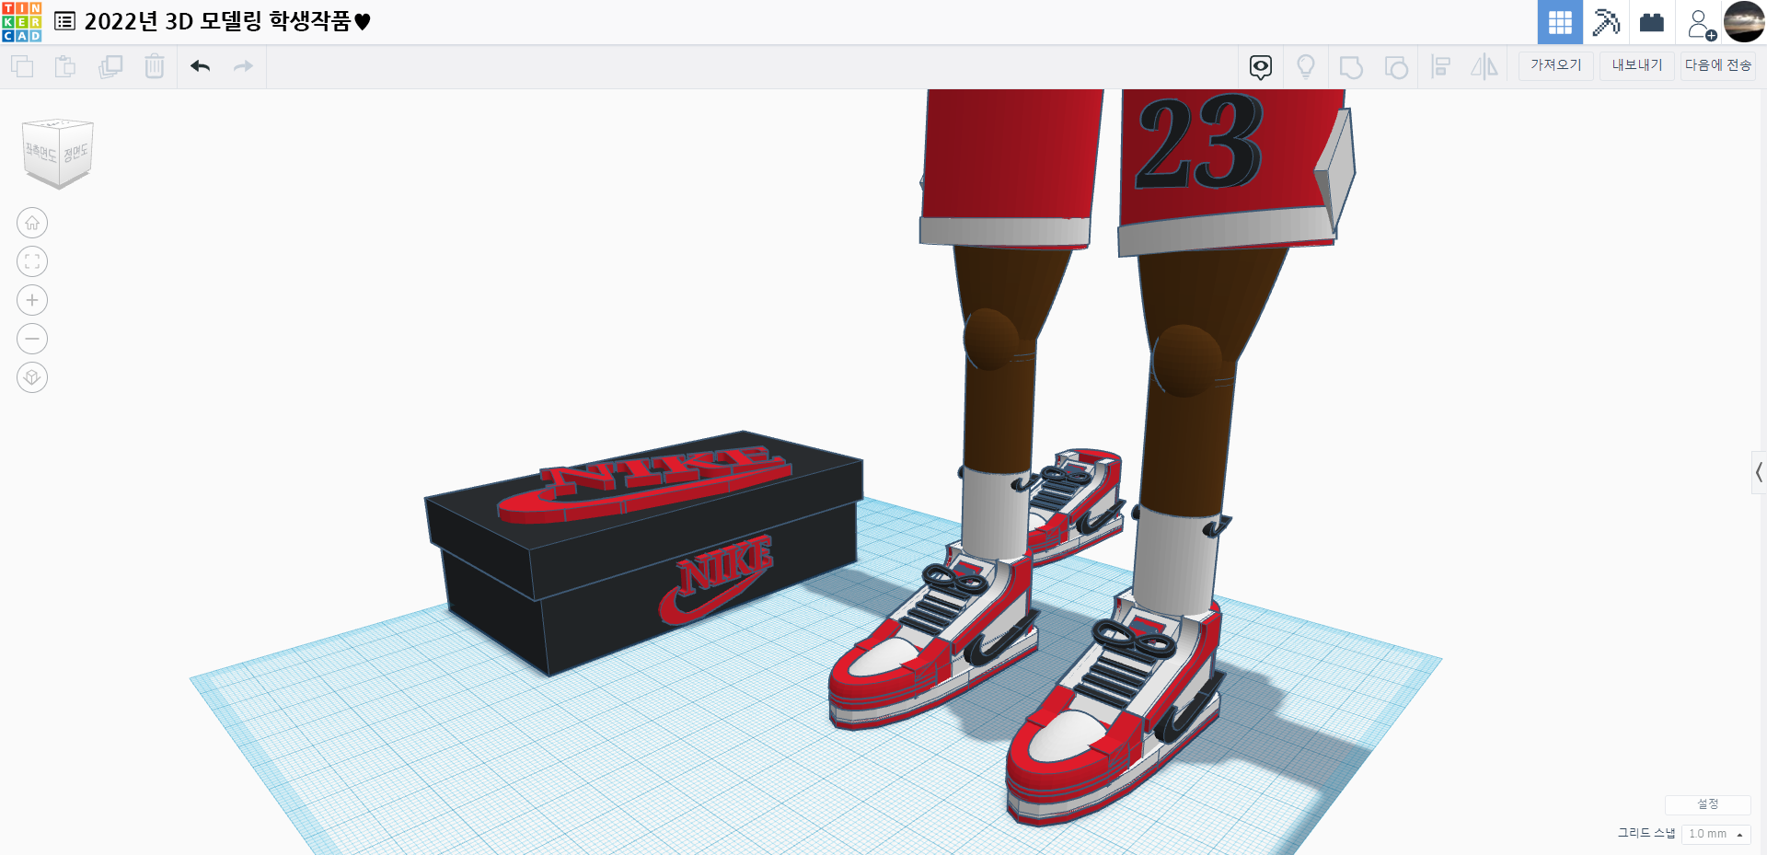Click the Duplicate toolbar icon
Viewport: 1767px width, 855px height.
[x=110, y=66]
